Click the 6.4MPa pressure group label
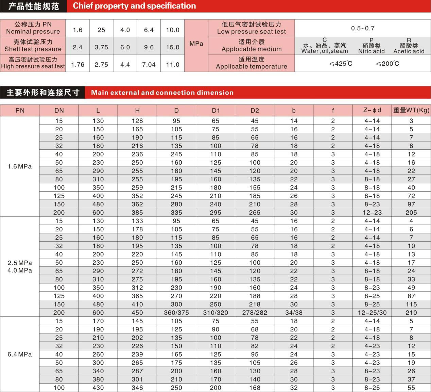 pyautogui.click(x=20, y=354)
